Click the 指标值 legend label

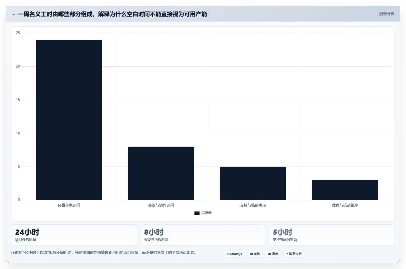pos(206,213)
